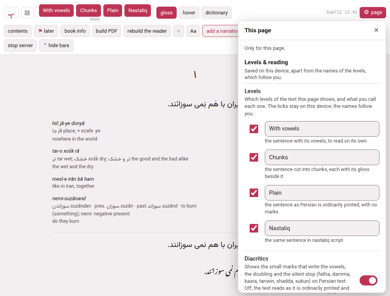Edit the Nastaliq name field
This screenshot has width=390, height=296.
click(x=322, y=228)
